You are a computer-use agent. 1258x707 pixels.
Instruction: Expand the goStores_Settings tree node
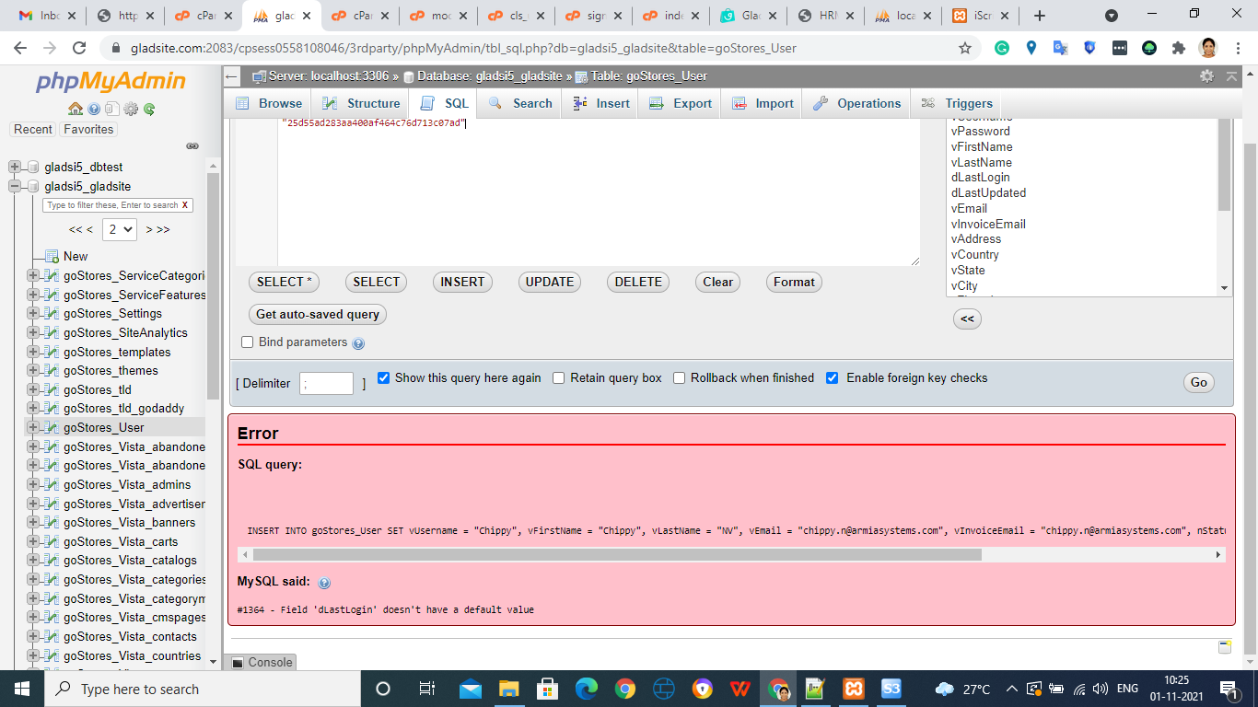[x=33, y=314]
